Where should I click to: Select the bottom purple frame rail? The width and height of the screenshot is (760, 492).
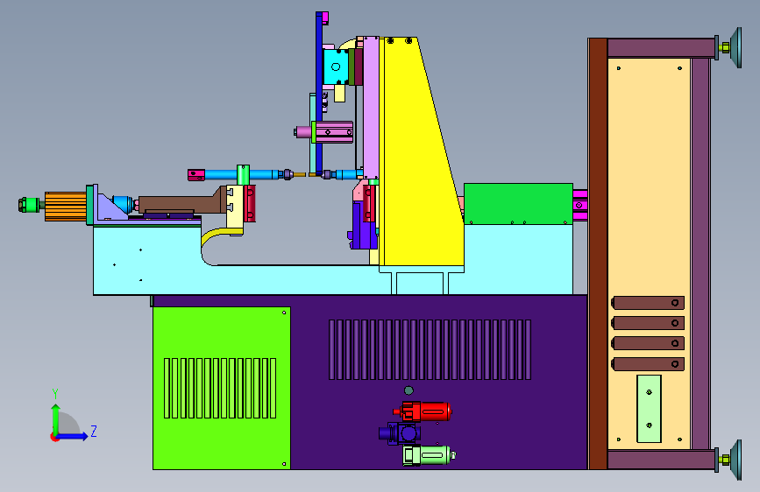661,460
